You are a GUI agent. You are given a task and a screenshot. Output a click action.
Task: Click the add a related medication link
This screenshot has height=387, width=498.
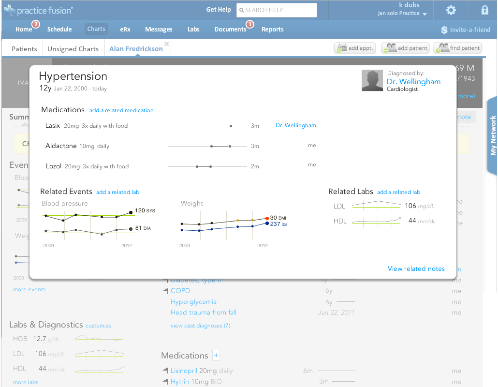pyautogui.click(x=121, y=110)
